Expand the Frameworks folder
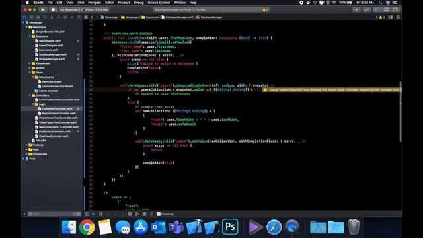Image resolution: width=423 pixels, height=238 pixels. [x=26, y=154]
